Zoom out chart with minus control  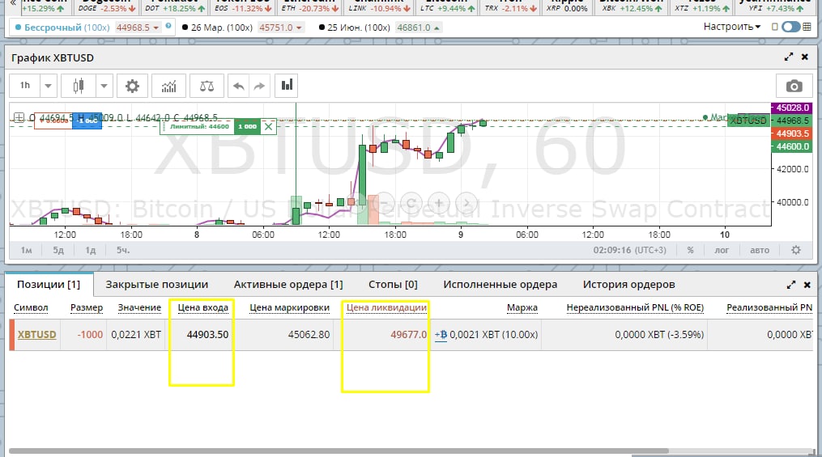point(384,202)
